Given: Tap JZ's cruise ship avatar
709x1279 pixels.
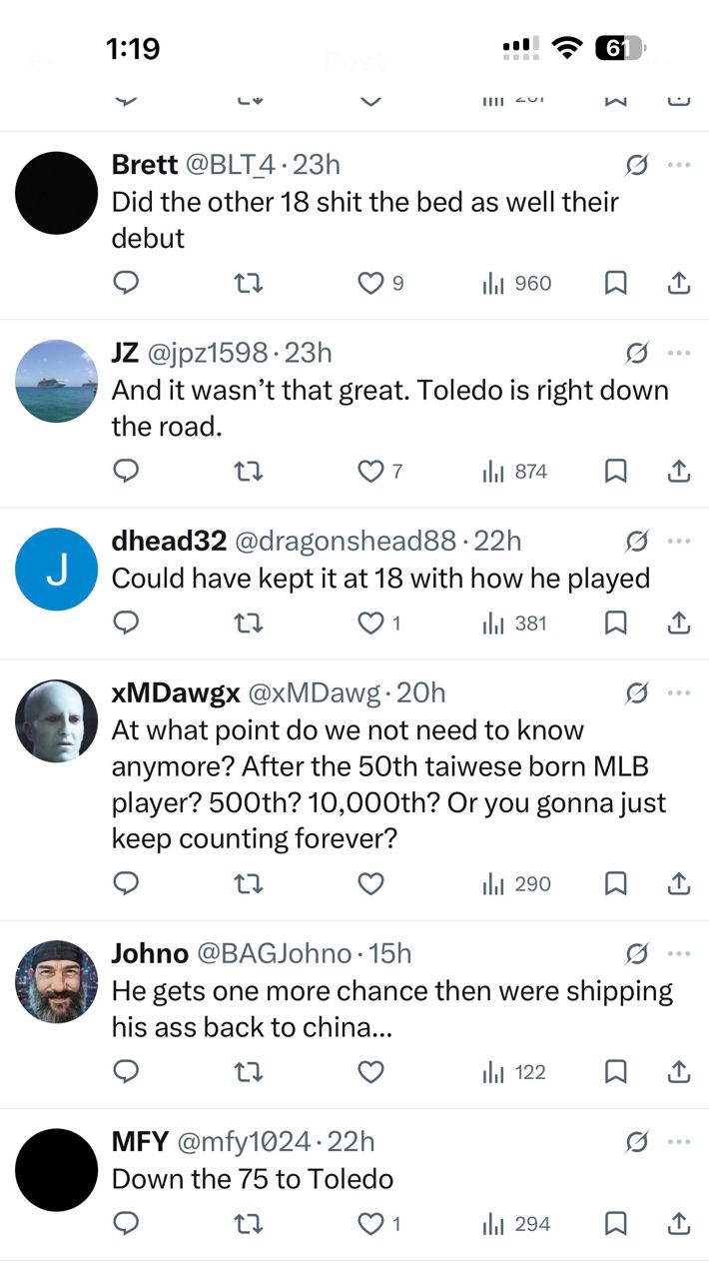Looking at the screenshot, I should click(56, 381).
